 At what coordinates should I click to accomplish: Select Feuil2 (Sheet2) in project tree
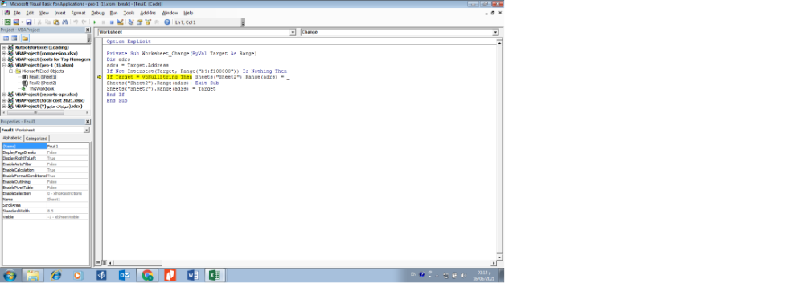coord(43,83)
